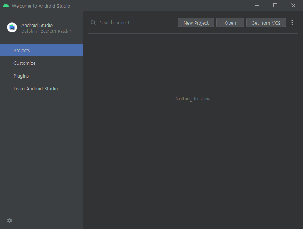Click the Android Studio name label
The height and width of the screenshot is (229, 303).
pyautogui.click(x=37, y=25)
